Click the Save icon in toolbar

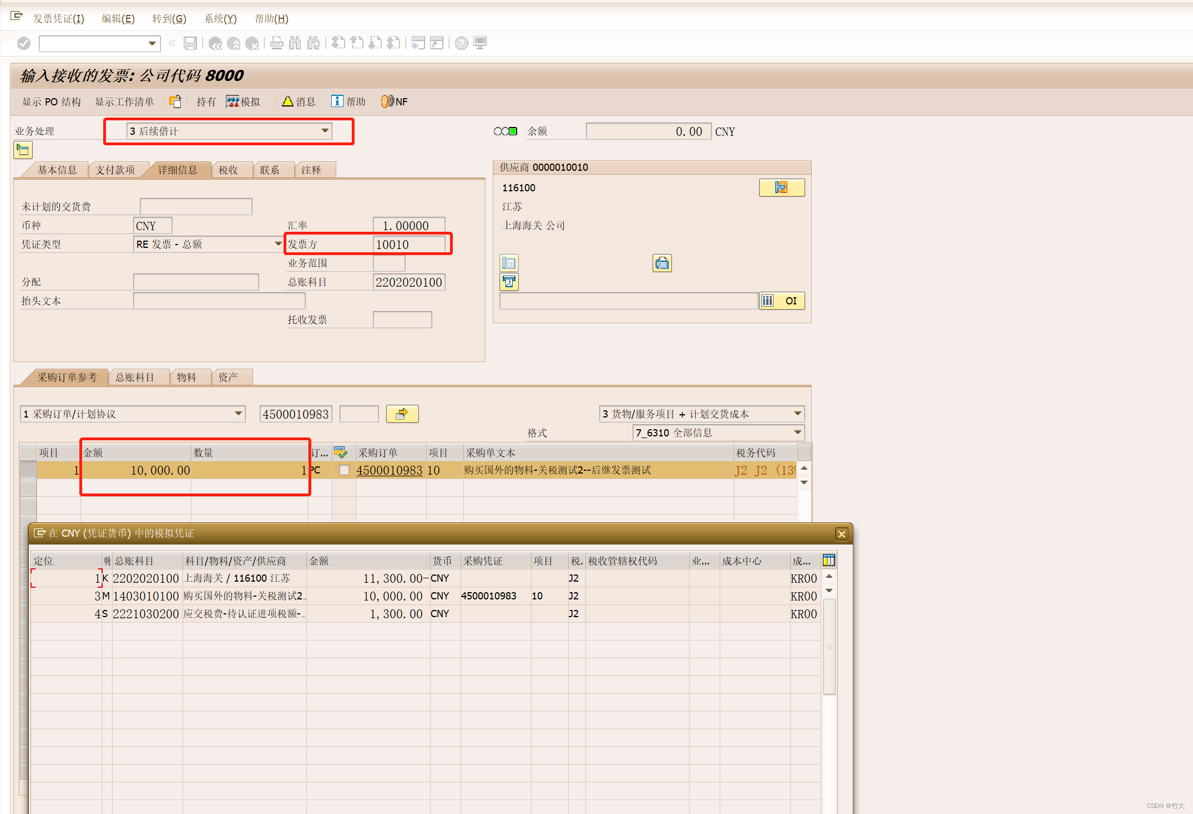click(190, 43)
